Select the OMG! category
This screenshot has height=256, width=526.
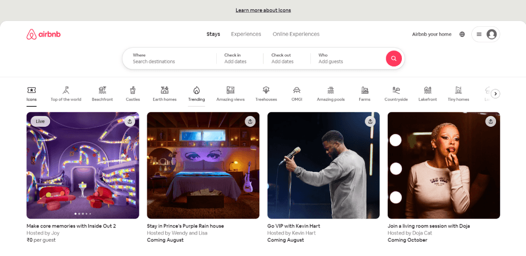pos(297,94)
